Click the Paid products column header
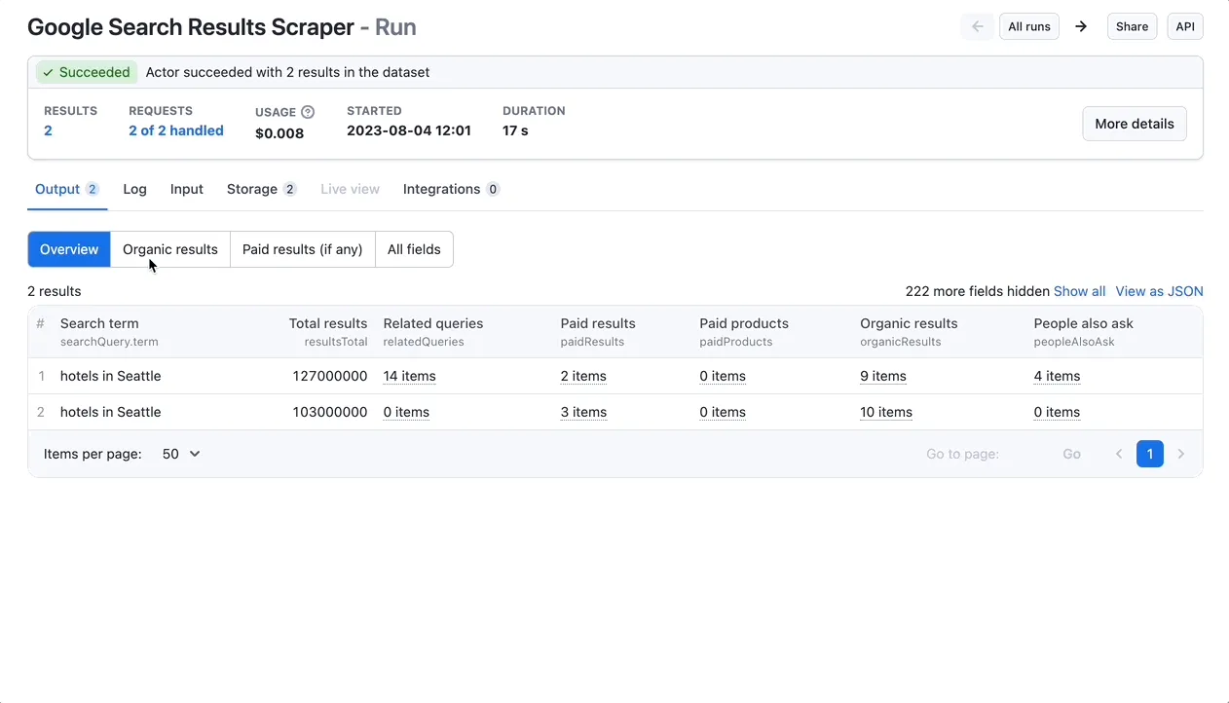1229x703 pixels. tap(744, 323)
